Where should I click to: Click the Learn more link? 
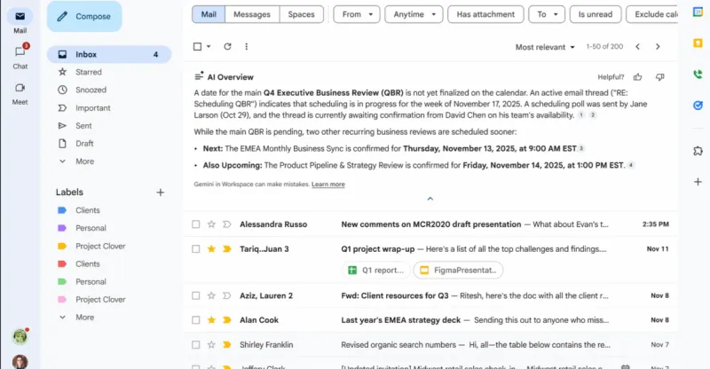point(328,184)
